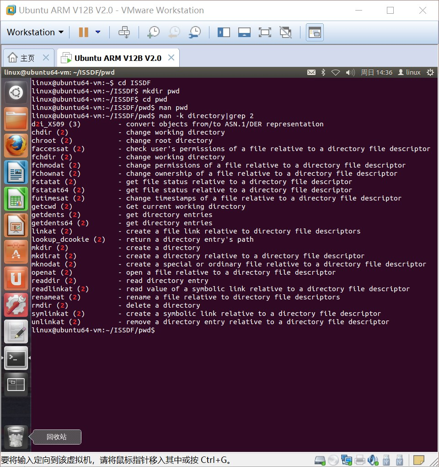Open the linux user menu
The image size is (439, 467).
click(x=409, y=72)
